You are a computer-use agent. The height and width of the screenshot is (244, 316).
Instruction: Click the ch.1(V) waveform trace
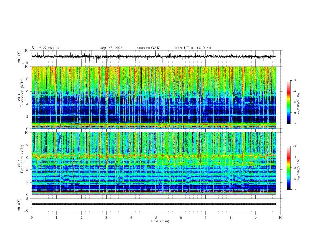pyautogui.click(x=154, y=57)
